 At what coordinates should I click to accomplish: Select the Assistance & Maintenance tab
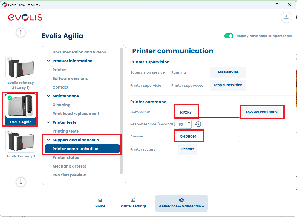coord(181,203)
